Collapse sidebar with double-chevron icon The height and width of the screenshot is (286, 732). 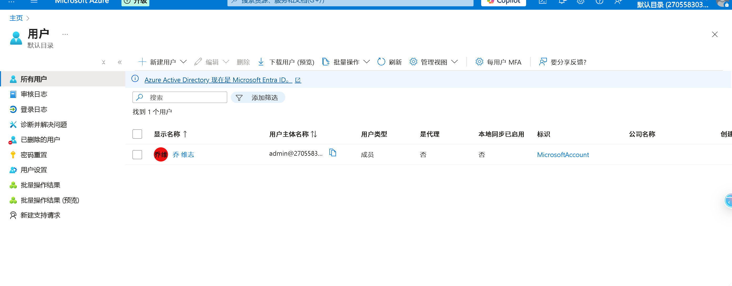pos(120,62)
